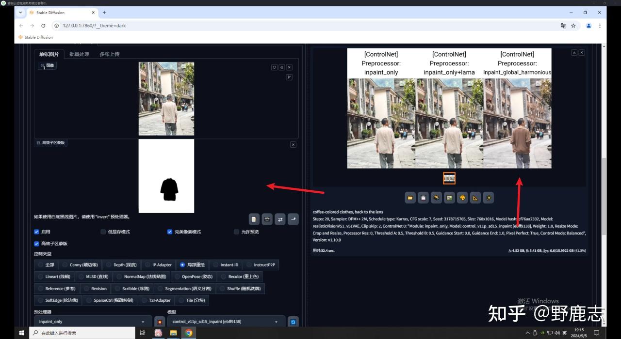This screenshot has height=339, width=621.
Task: Disable the 启用 checkbox
Action: point(36,232)
